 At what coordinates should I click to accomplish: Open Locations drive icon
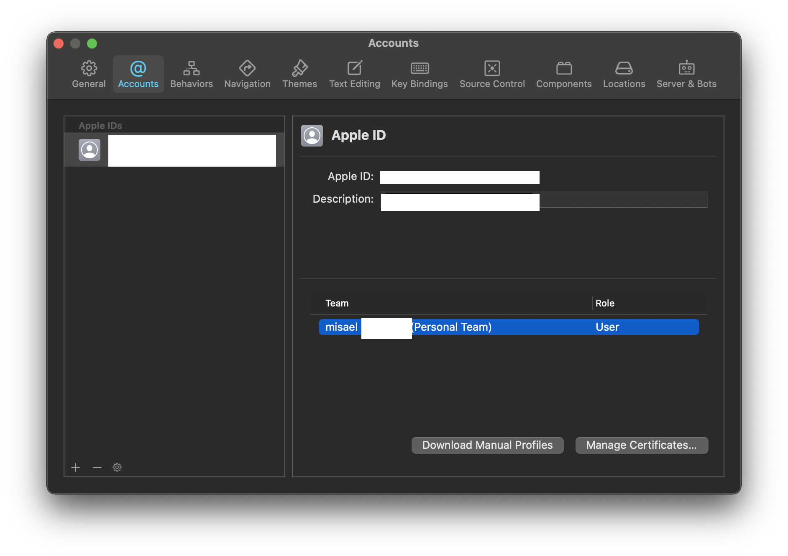pyautogui.click(x=624, y=68)
